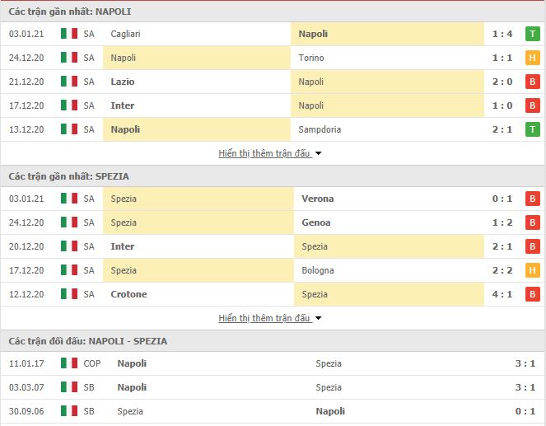This screenshot has width=546, height=426.
Task: Select Inter in the 17.12.20 Napoli match
Action: [x=122, y=105]
